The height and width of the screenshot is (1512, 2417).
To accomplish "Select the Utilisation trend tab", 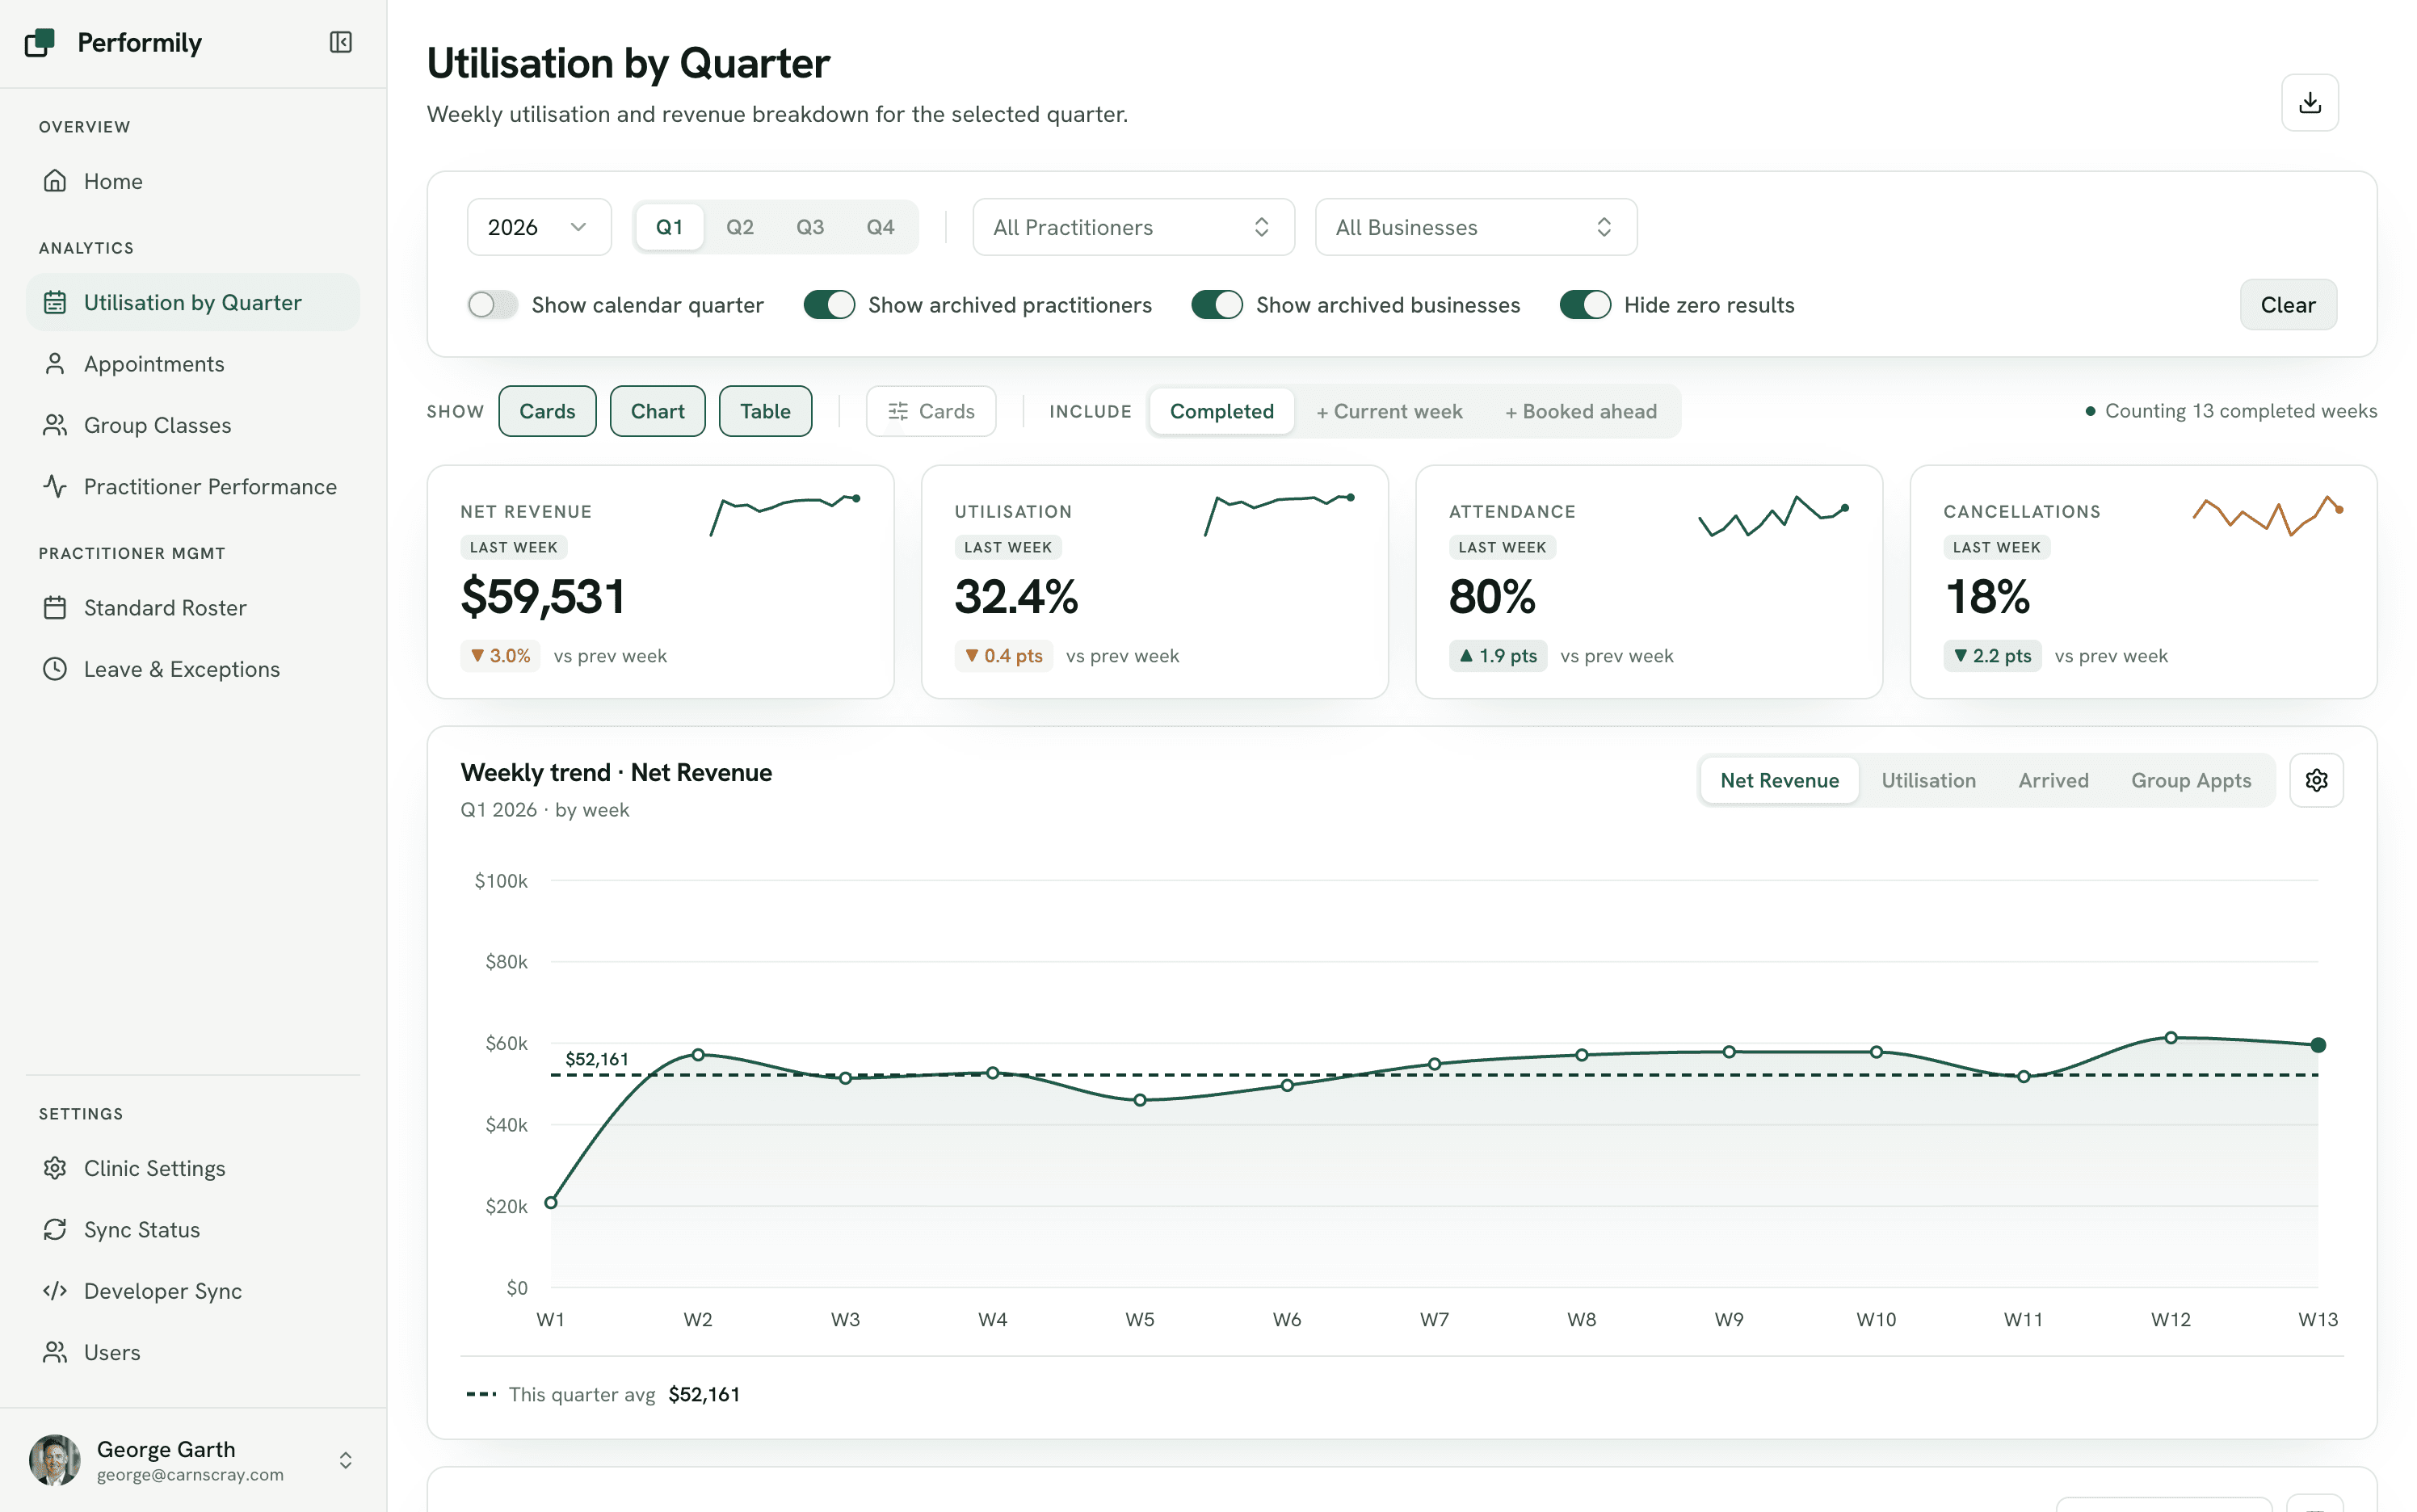I will [x=1928, y=780].
